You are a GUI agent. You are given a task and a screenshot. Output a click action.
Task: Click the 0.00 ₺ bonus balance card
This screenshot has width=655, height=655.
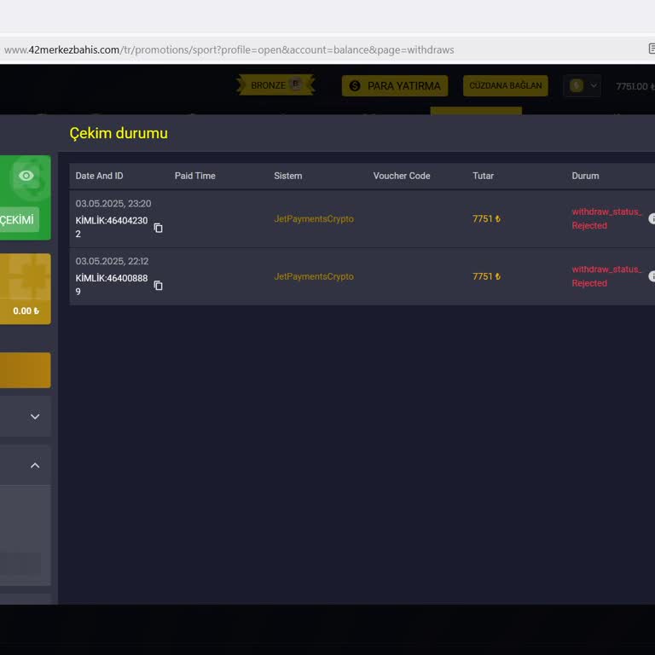tap(25, 288)
